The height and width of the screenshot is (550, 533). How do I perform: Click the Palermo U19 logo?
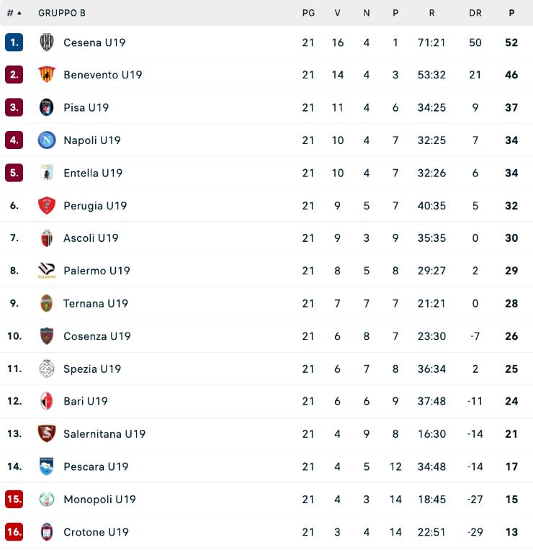tap(47, 271)
